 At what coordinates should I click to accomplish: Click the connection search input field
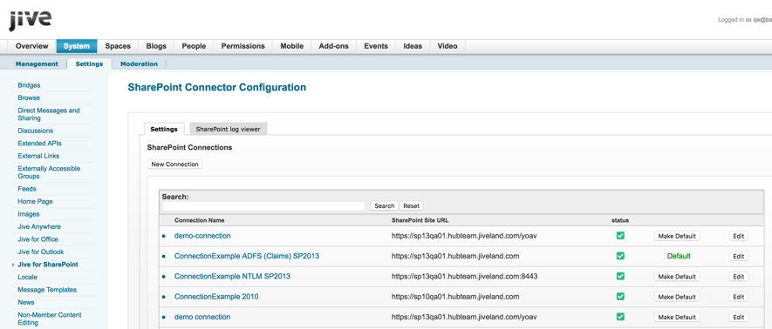(x=263, y=206)
